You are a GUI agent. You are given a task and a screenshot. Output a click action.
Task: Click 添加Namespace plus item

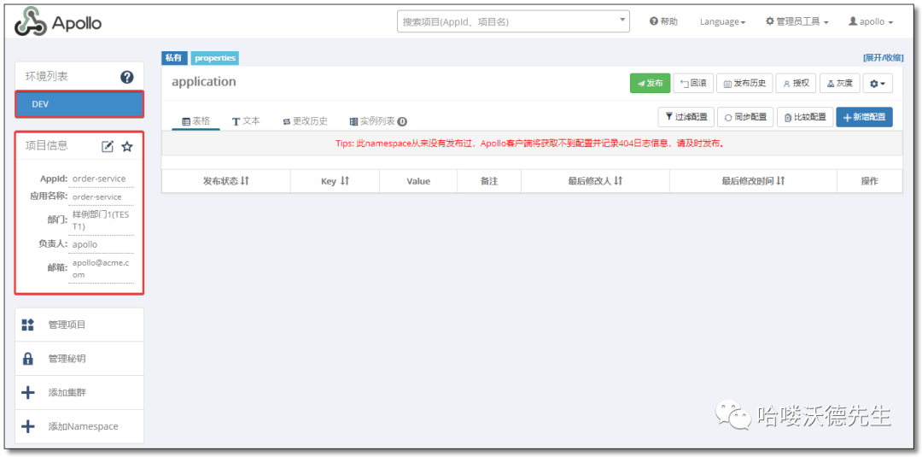(x=79, y=426)
